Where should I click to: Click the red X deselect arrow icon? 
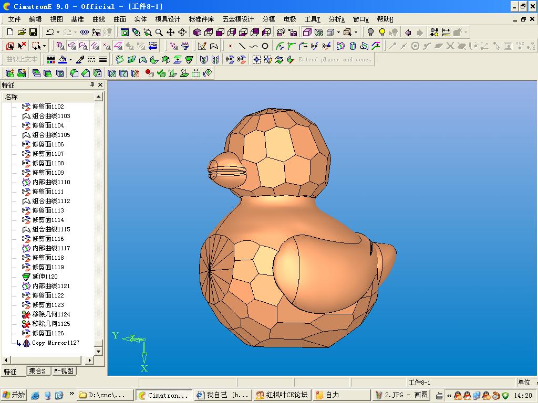coord(22,46)
